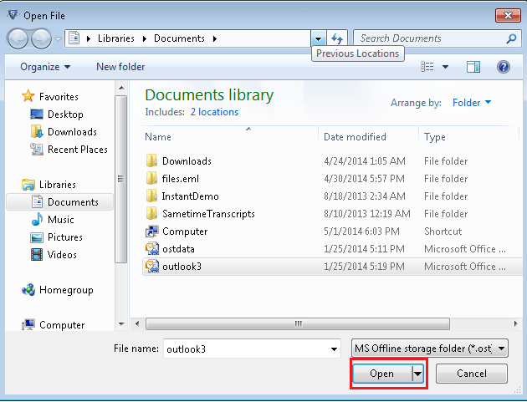Image resolution: width=527 pixels, height=402 pixels.
Task: Open the Organize menu
Action: [45, 67]
